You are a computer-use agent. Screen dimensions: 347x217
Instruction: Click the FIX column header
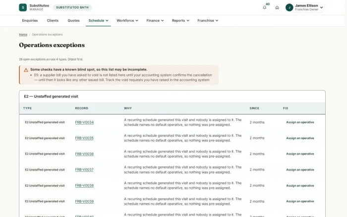coord(286,108)
